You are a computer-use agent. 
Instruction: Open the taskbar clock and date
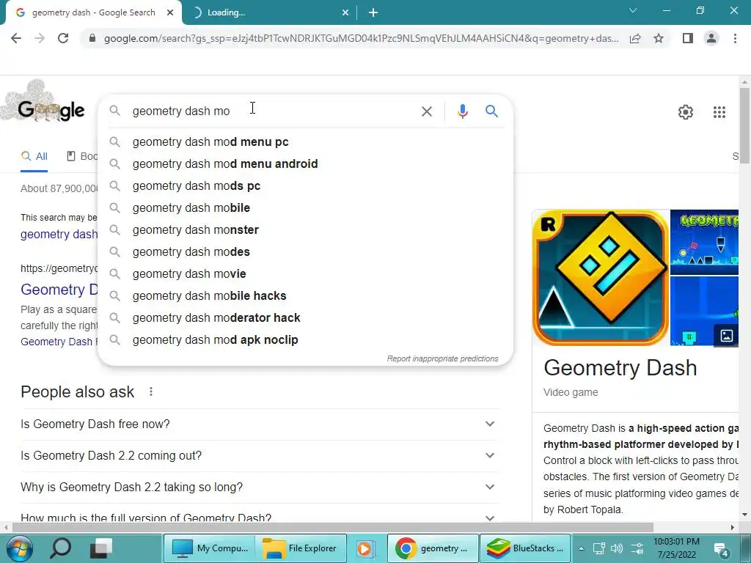click(x=676, y=548)
